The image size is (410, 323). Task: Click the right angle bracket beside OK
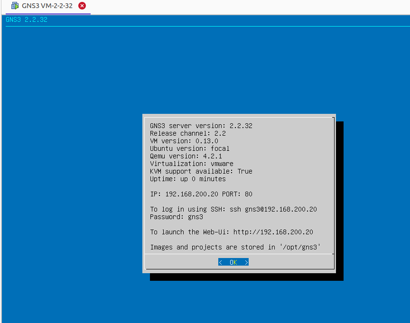click(246, 262)
